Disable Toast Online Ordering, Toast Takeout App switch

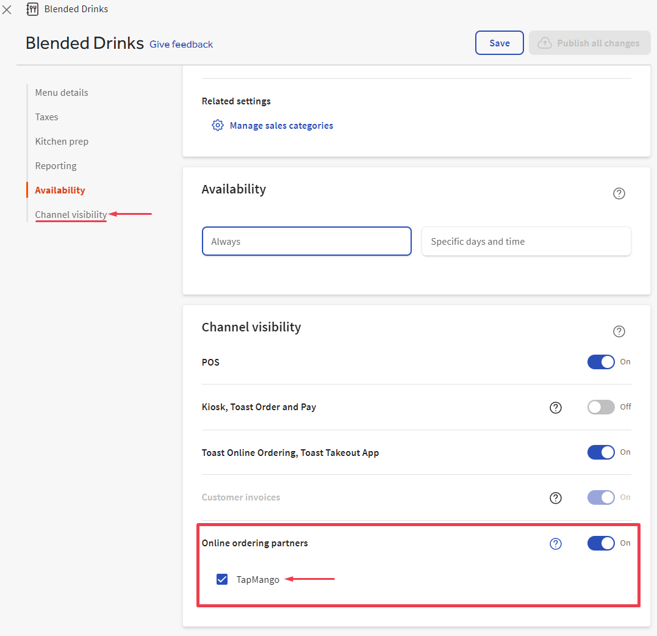pos(600,452)
